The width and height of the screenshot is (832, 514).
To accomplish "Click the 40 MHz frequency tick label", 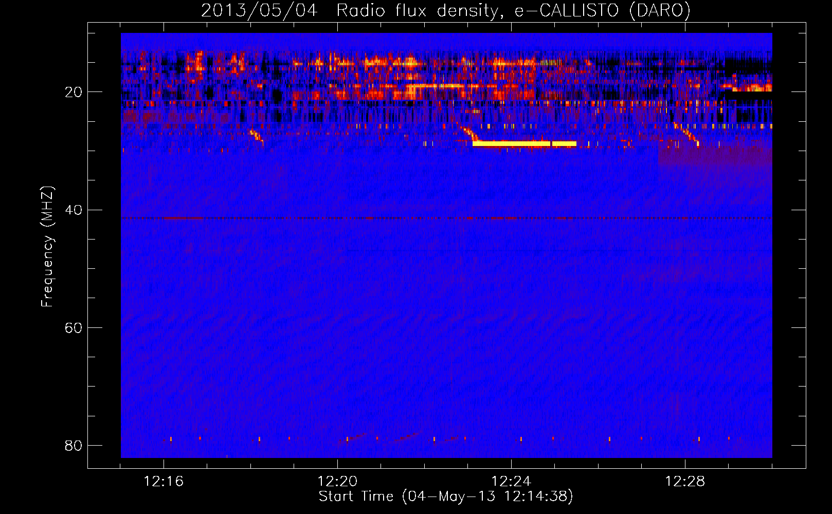I will pyautogui.click(x=74, y=210).
